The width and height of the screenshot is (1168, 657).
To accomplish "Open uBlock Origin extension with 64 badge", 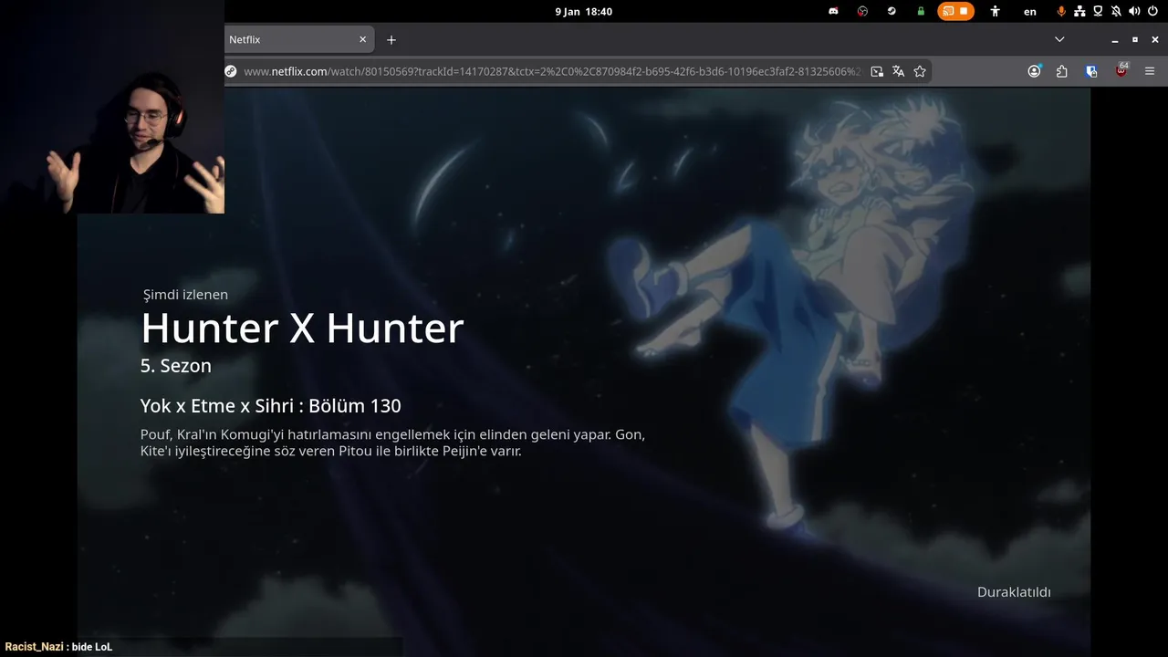I will tap(1121, 70).
